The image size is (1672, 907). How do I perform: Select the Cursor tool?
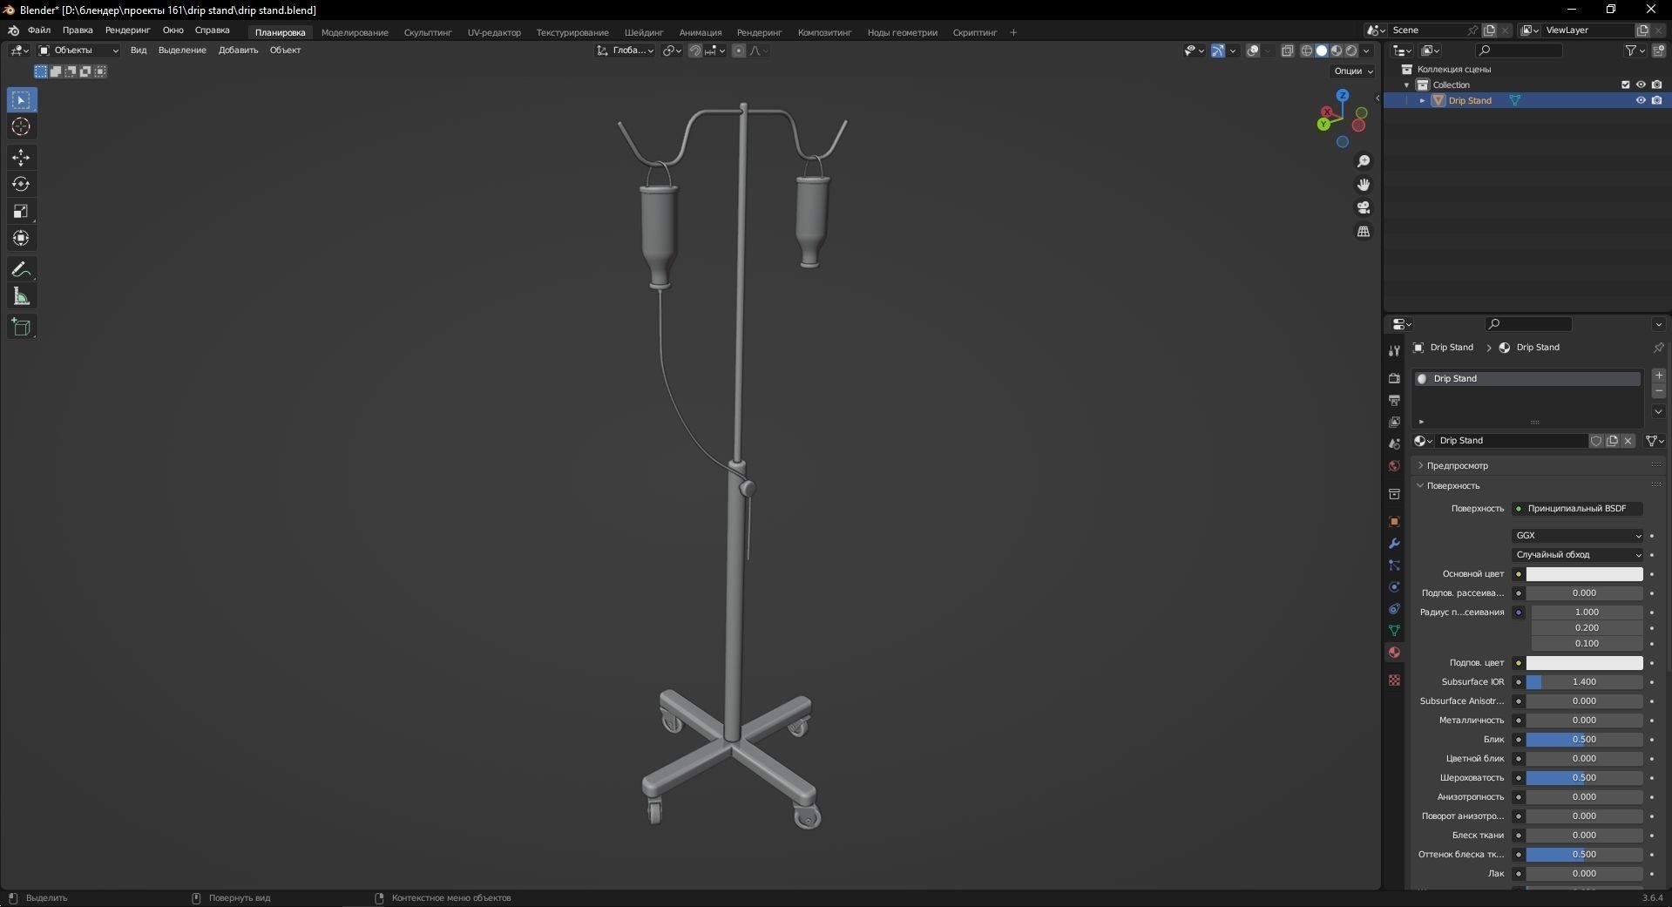tap(21, 127)
